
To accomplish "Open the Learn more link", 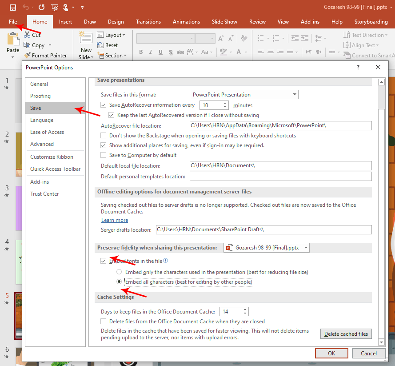I will tap(115, 220).
